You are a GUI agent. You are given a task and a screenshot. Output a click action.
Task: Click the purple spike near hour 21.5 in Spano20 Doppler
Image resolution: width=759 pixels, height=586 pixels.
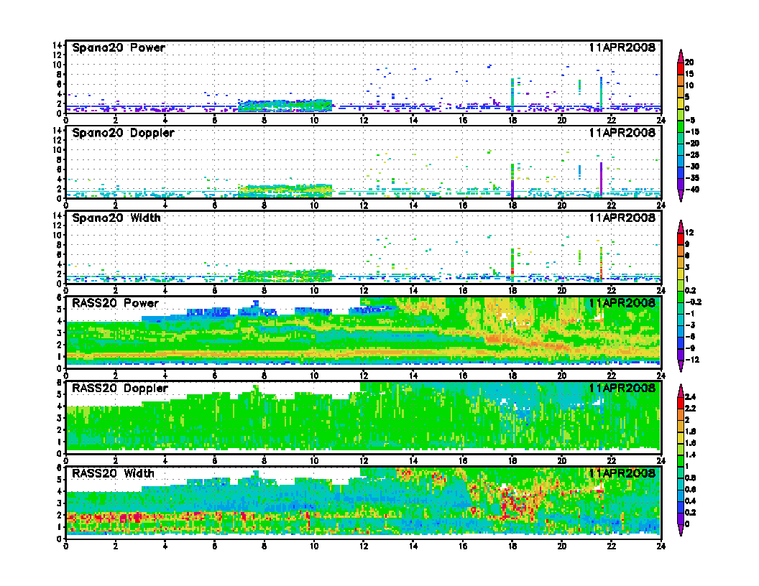(601, 180)
